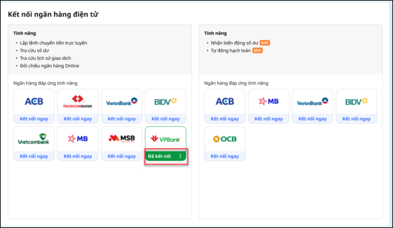The image size is (393, 228).
Task: Click BIDV logo in left panel
Action: tap(166, 101)
